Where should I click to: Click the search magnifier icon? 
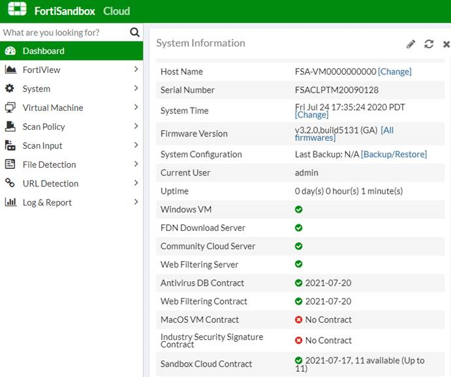[x=134, y=32]
